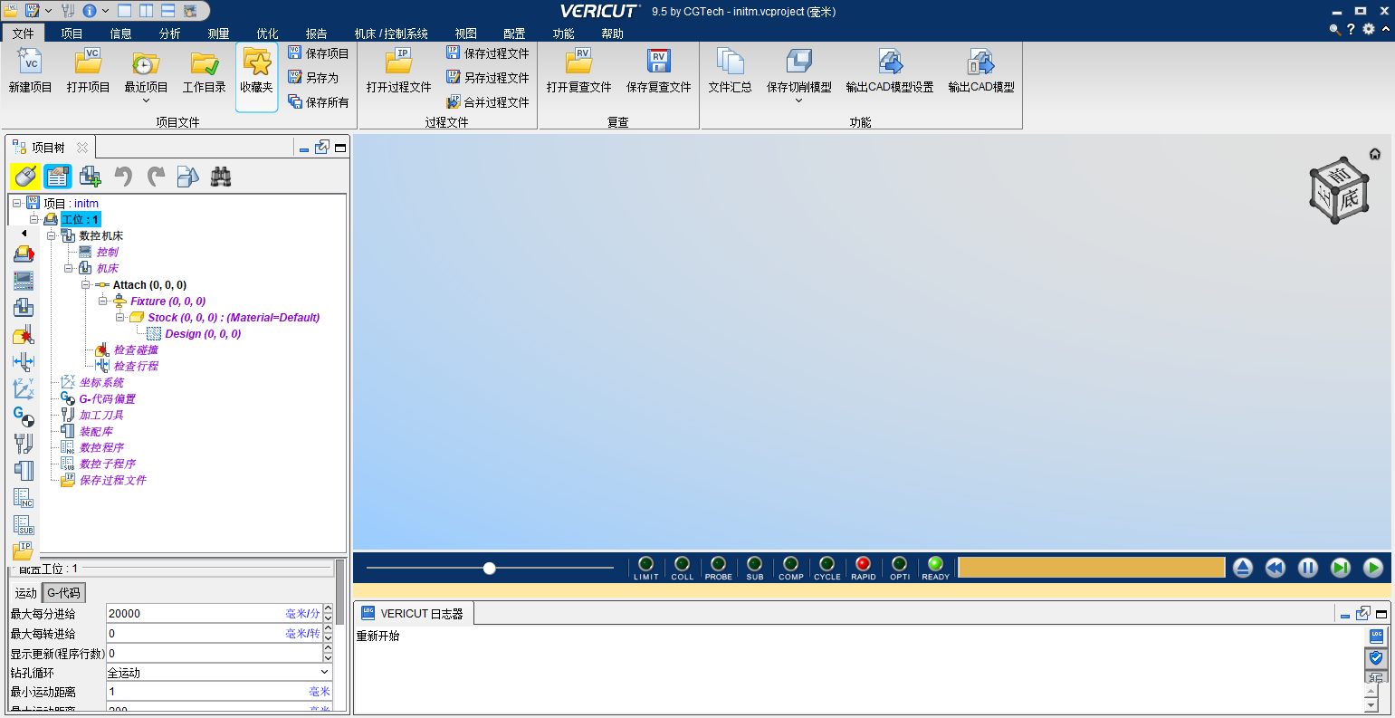Save the project with 保存项目
The width and height of the screenshot is (1395, 718).
(318, 53)
